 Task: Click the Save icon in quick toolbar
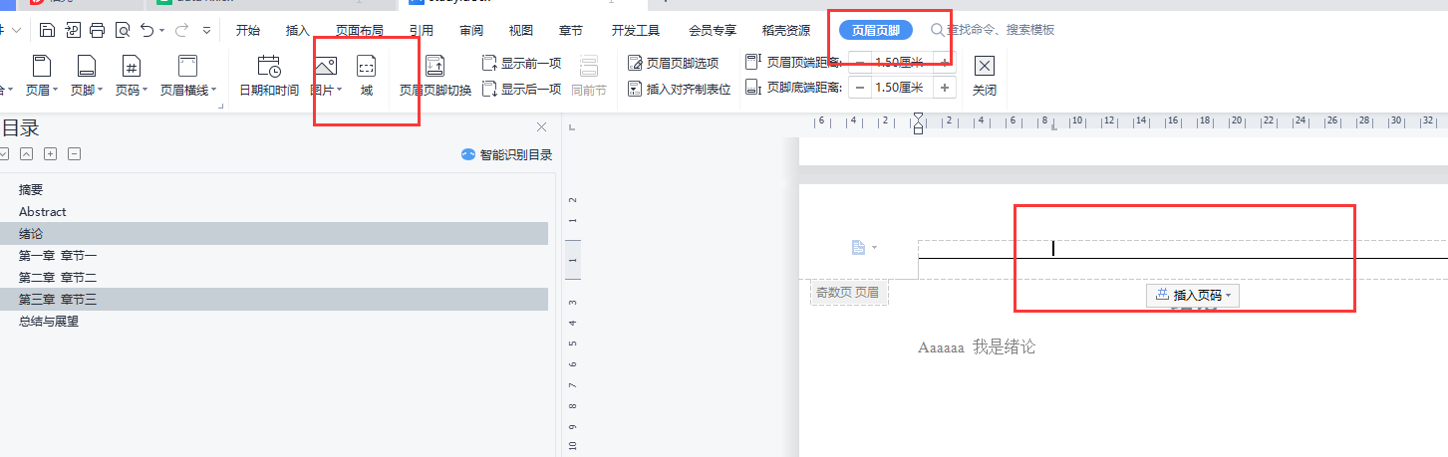click(47, 30)
